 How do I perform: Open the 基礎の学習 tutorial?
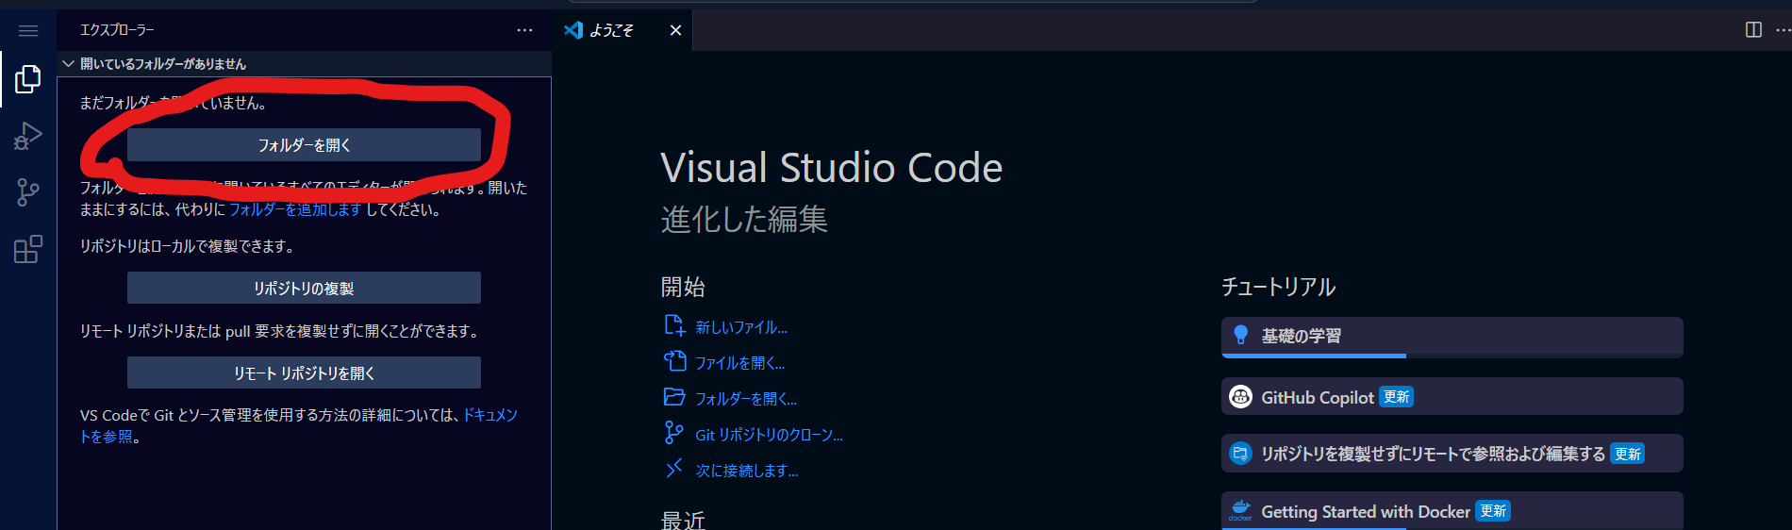click(1452, 337)
